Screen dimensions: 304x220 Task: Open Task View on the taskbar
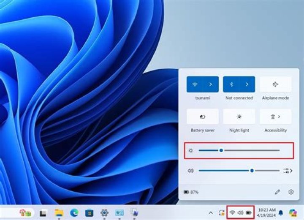click(x=43, y=213)
